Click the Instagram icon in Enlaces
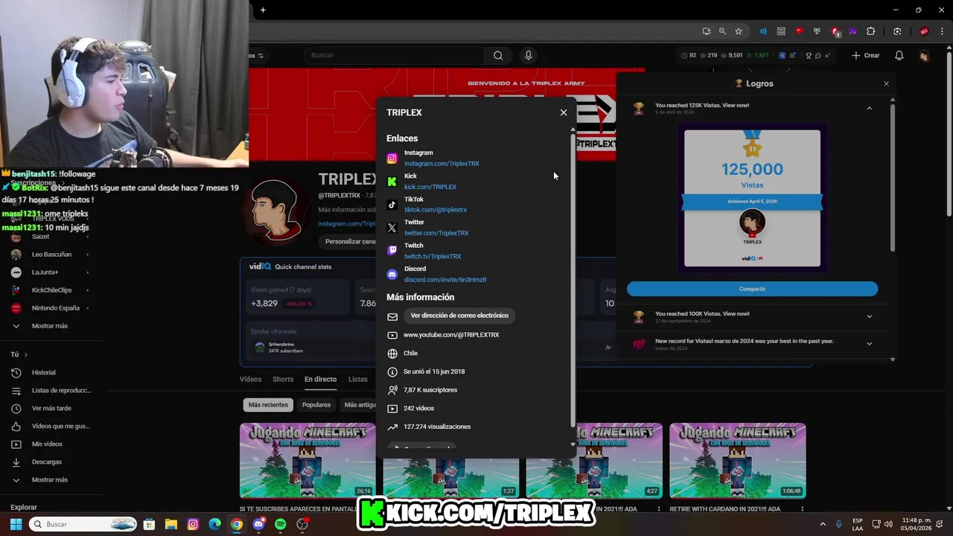Image resolution: width=953 pixels, height=536 pixels. pos(392,158)
